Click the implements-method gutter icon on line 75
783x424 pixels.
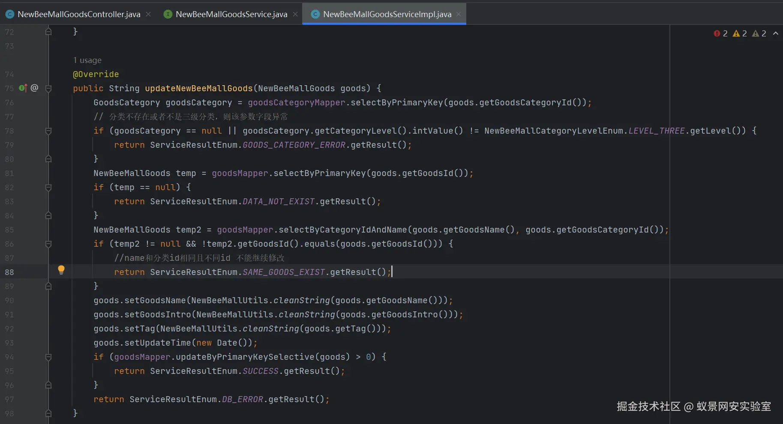tap(23, 88)
